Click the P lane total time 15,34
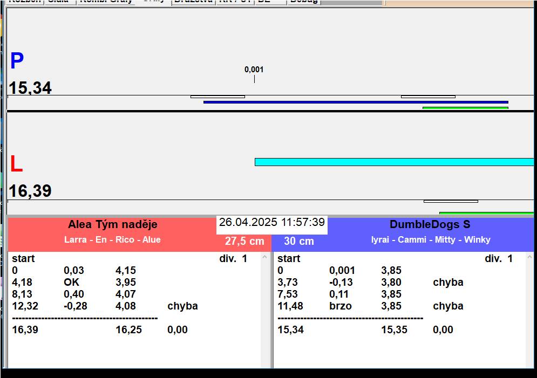The height and width of the screenshot is (378, 537). pos(30,88)
